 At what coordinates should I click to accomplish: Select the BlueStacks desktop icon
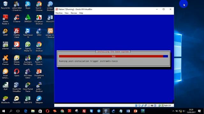5,99
